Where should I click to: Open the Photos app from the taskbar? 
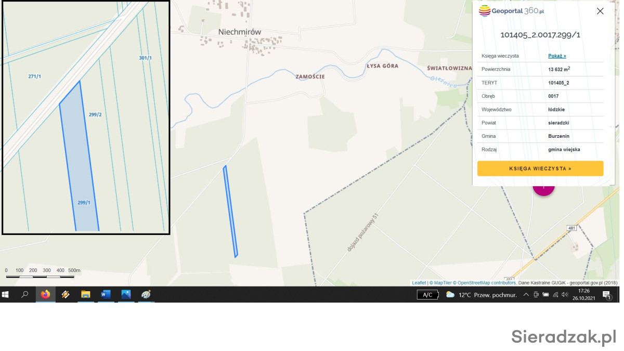coord(126,294)
